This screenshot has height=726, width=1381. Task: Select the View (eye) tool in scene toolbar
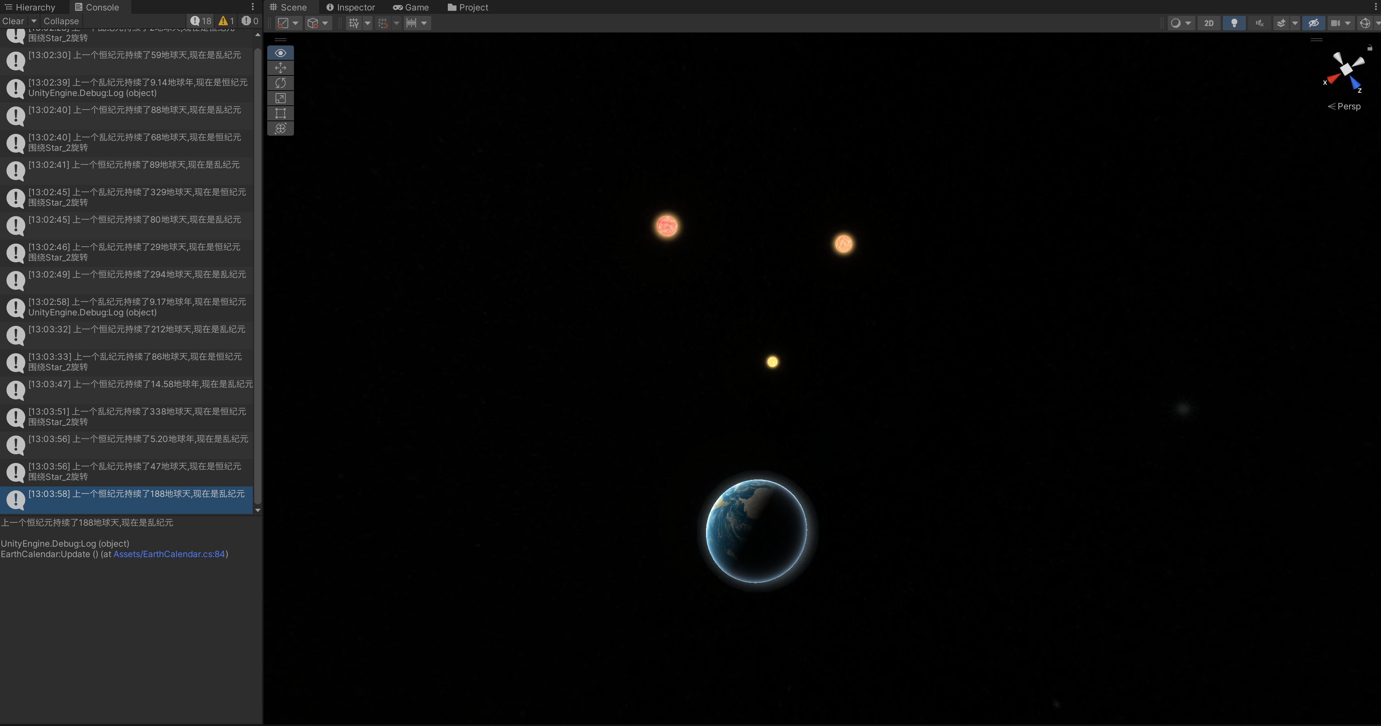(x=280, y=53)
